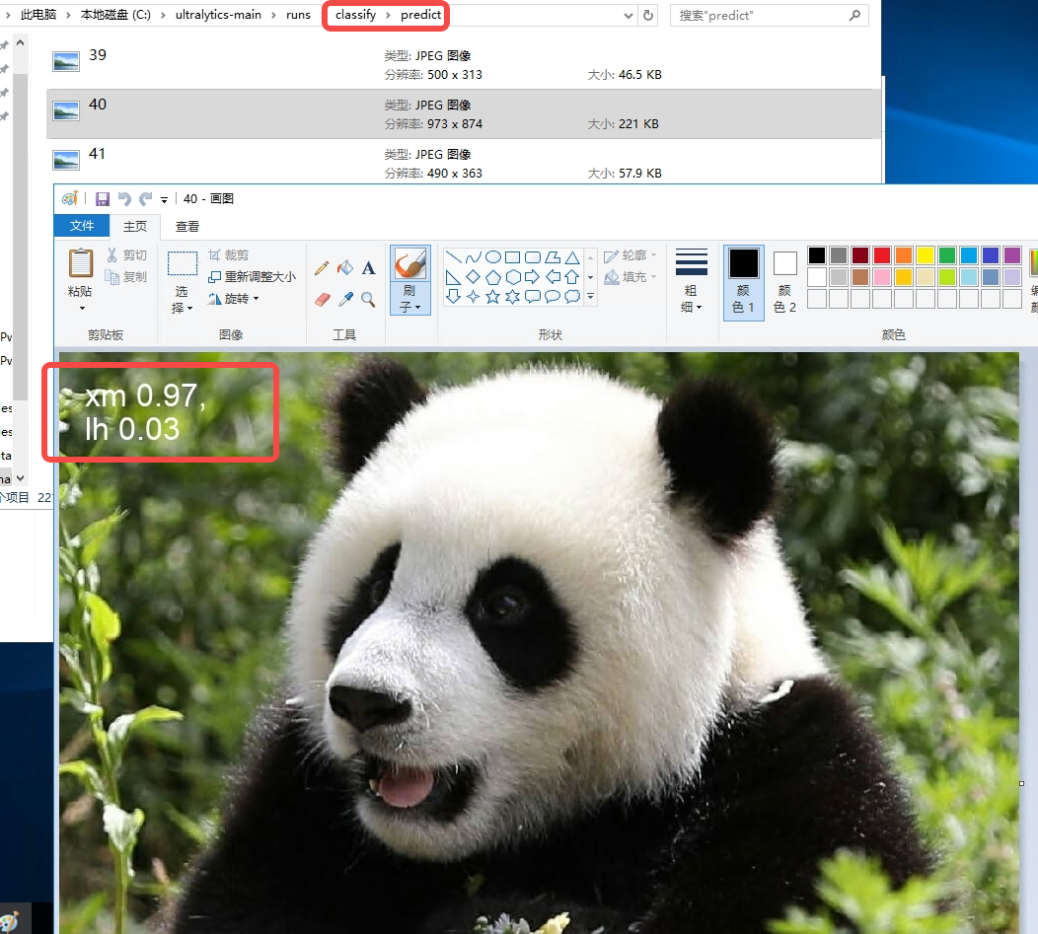Open the Explorer address bar history dropdown

629,15
